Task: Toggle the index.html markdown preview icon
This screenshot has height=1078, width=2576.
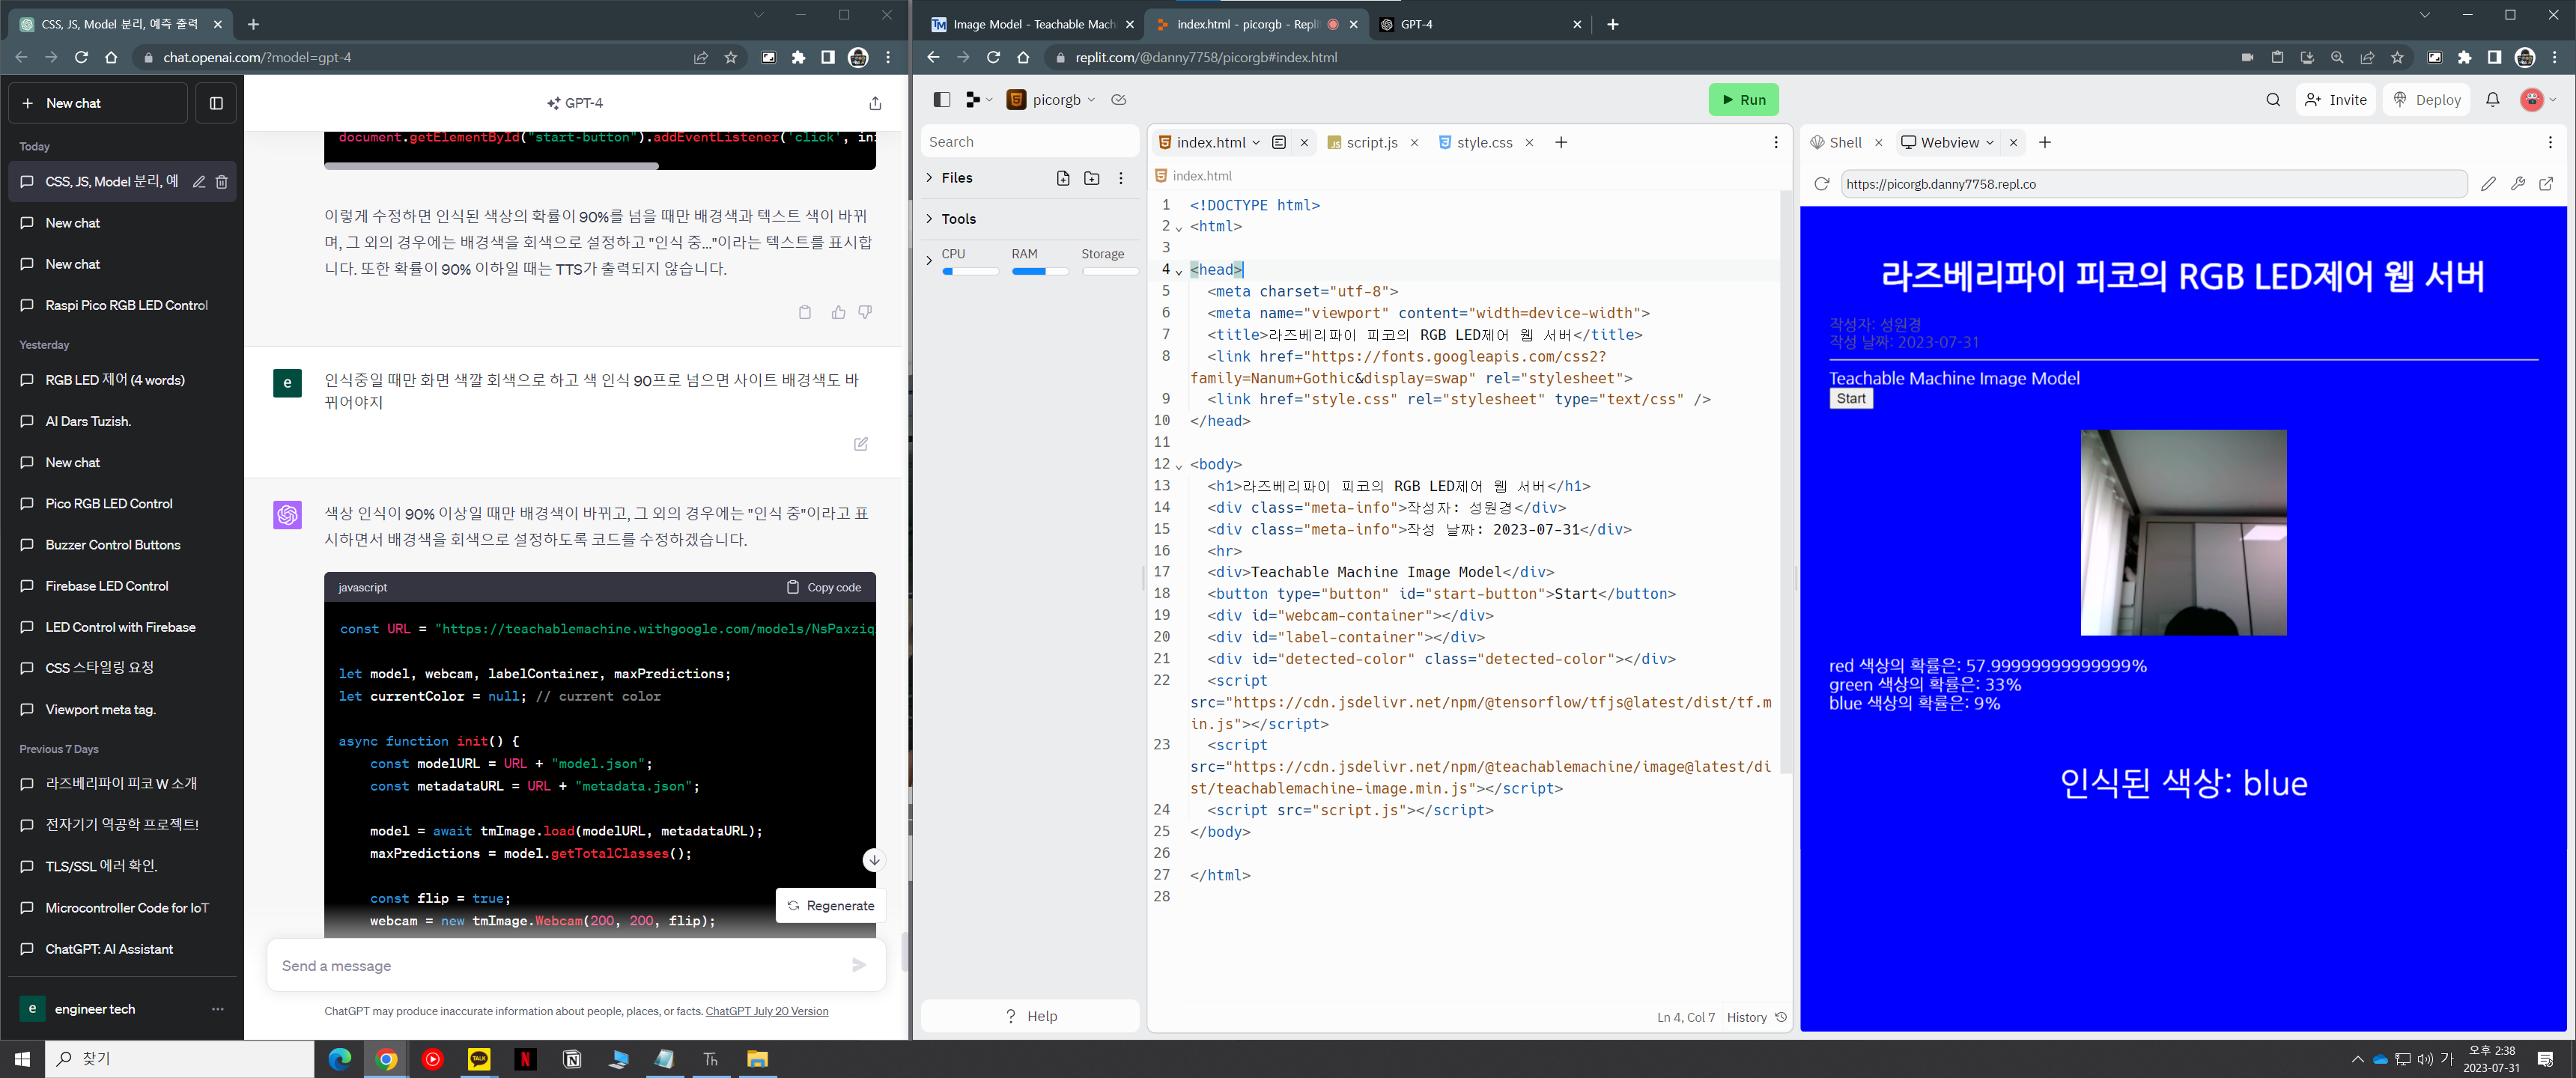Action: pos(1279,142)
